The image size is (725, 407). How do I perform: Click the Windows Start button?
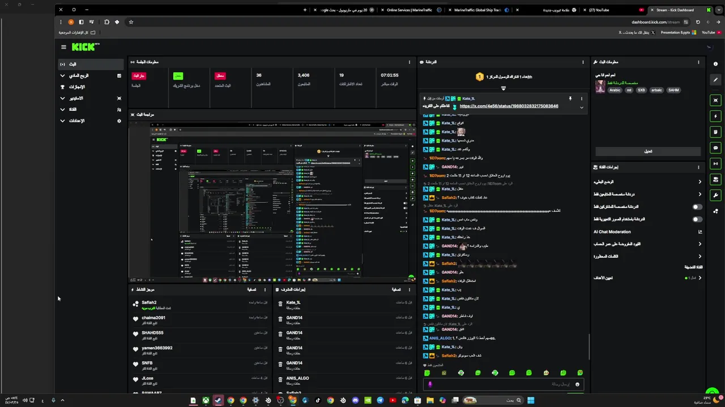tap(531, 400)
